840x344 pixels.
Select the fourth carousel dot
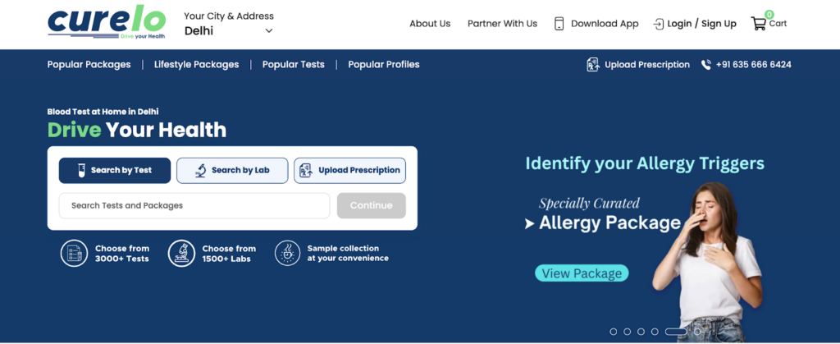click(655, 332)
